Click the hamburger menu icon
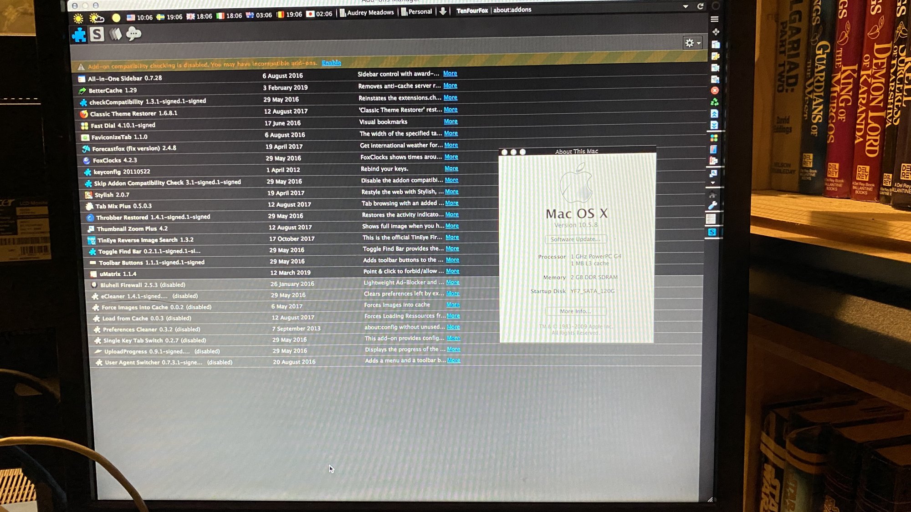Screen dimensions: 911x512 (714, 19)
